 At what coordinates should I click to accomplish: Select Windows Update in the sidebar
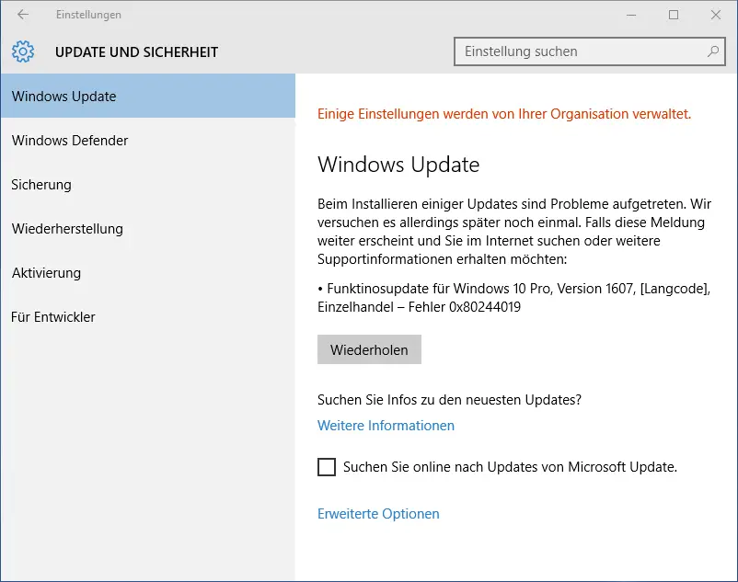tap(148, 96)
